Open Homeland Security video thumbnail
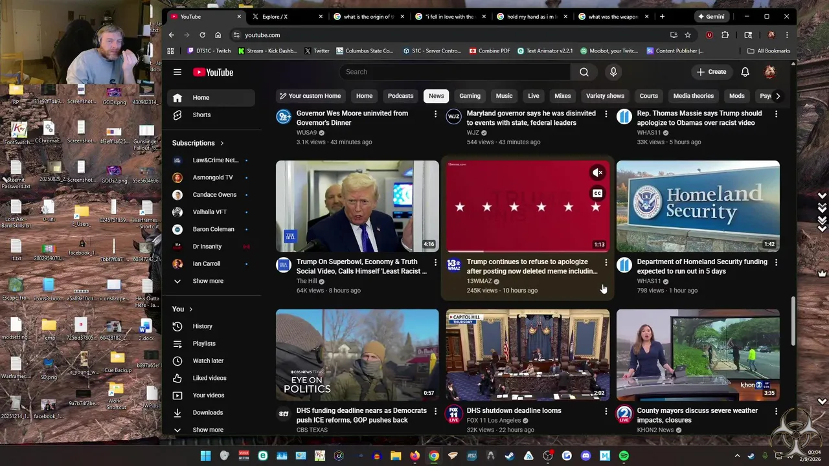 [x=698, y=206]
